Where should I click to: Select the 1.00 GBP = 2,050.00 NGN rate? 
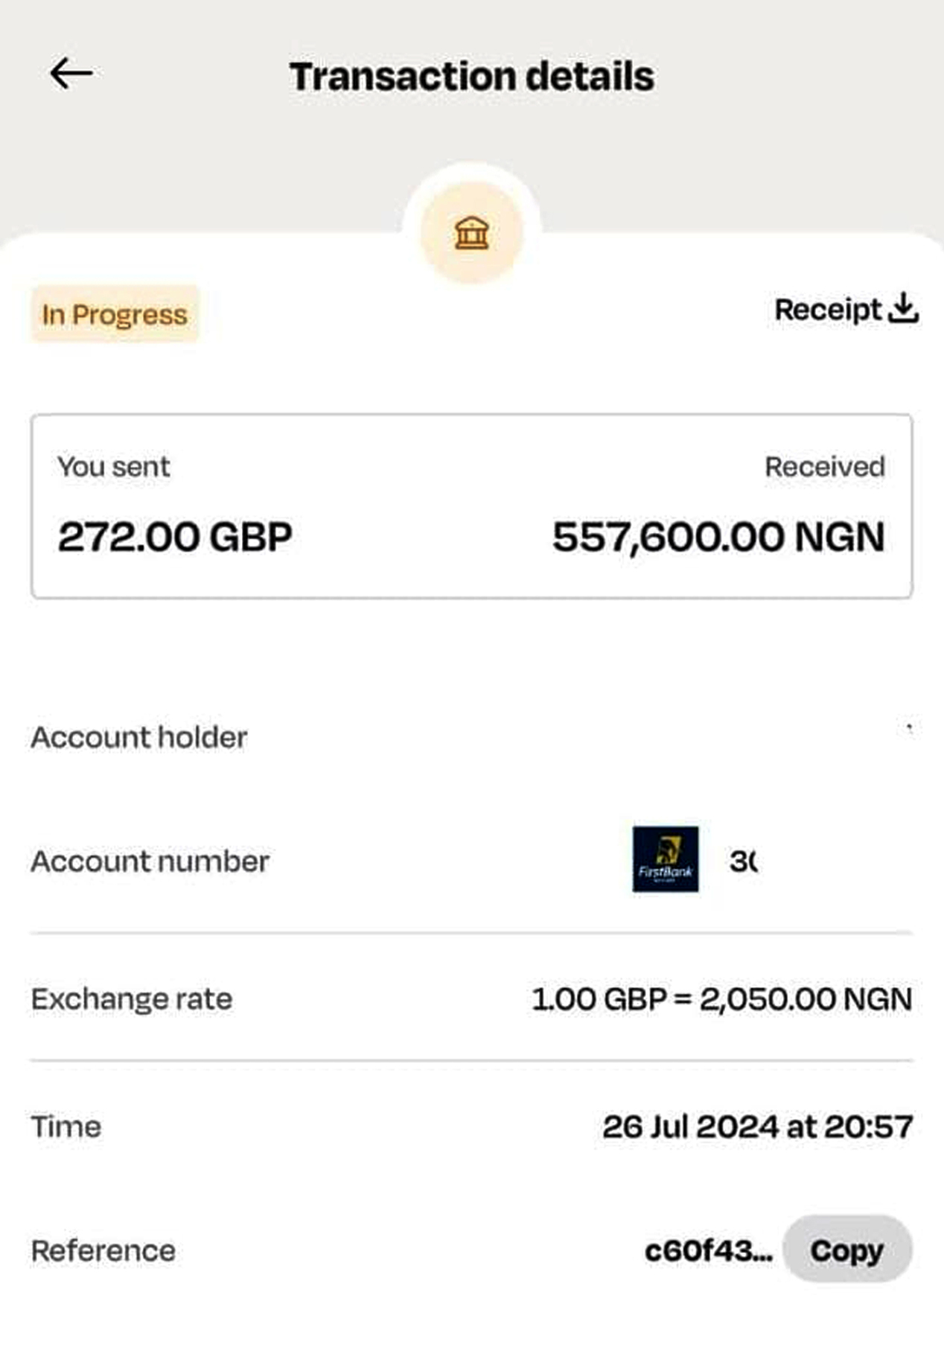721,999
